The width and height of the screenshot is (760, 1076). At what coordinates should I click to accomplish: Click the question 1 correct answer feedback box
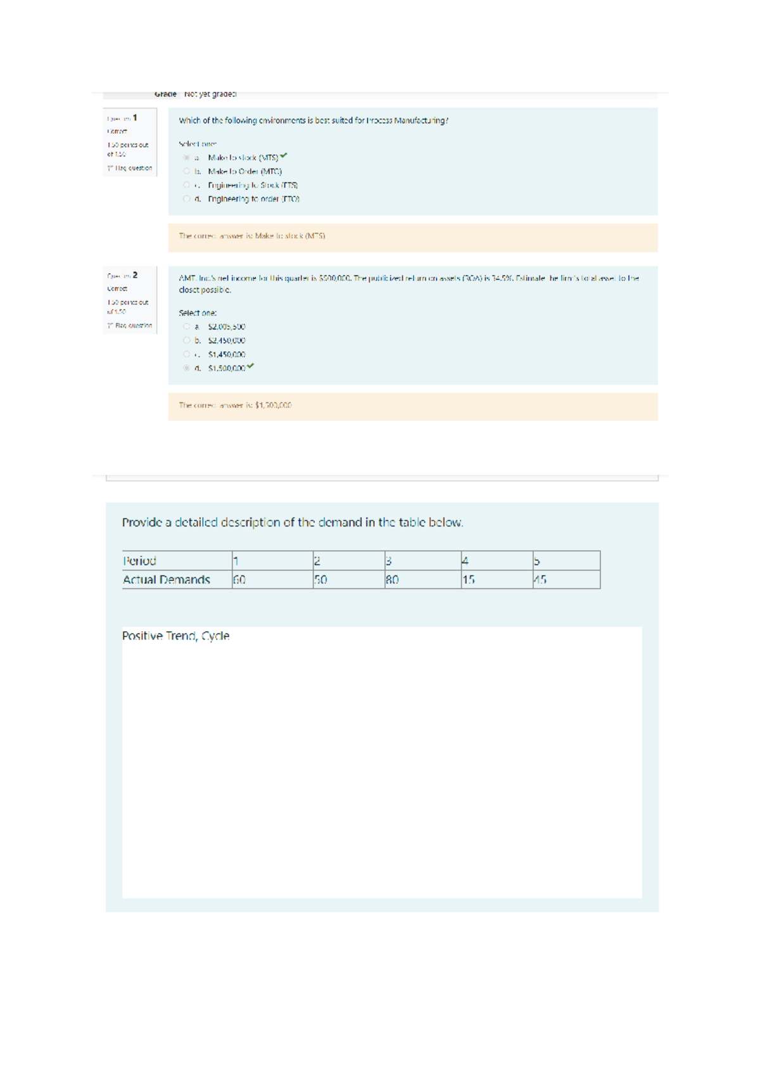click(x=412, y=237)
